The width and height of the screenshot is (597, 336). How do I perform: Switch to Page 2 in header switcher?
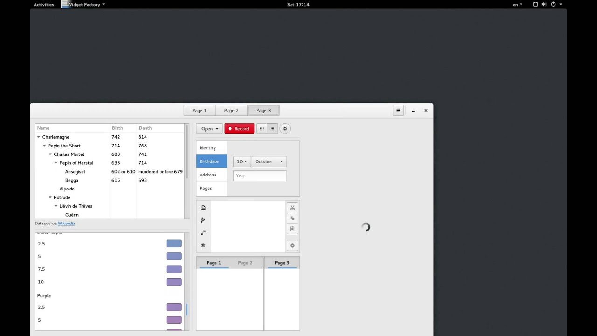click(x=231, y=111)
